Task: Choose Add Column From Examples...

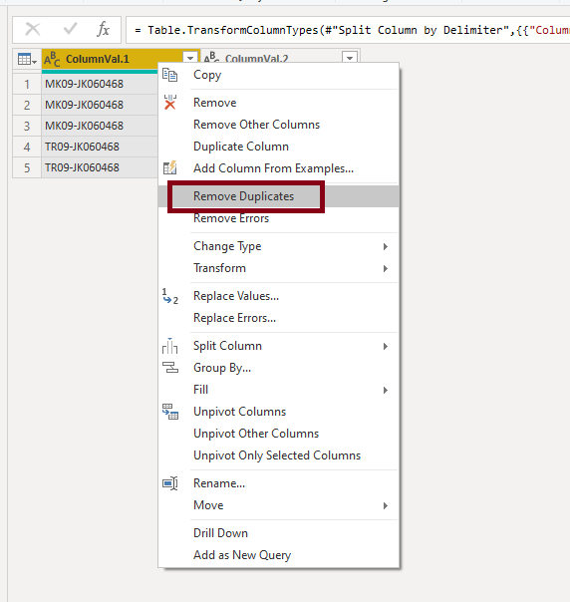Action: pyautogui.click(x=279, y=168)
